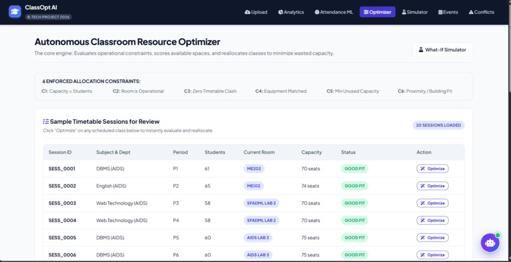Screen dimensions: 511x262
Task: Click SFADML LAB 2 tag in SESS_0003 row
Action: pos(261,203)
